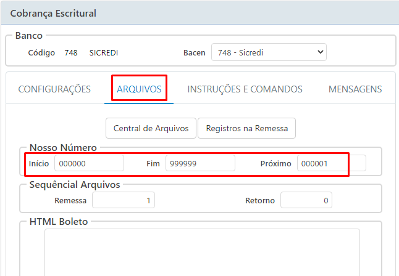Click the Nosso Número group title

tap(63, 147)
